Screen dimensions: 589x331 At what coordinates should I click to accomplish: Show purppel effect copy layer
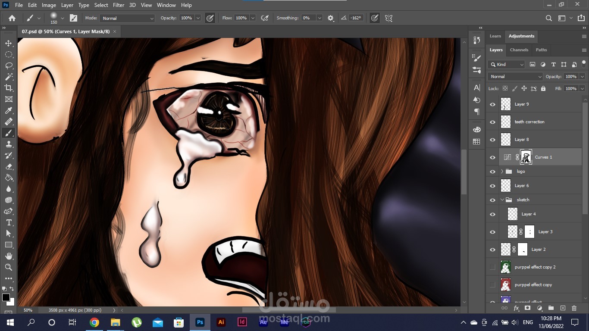[492, 285]
